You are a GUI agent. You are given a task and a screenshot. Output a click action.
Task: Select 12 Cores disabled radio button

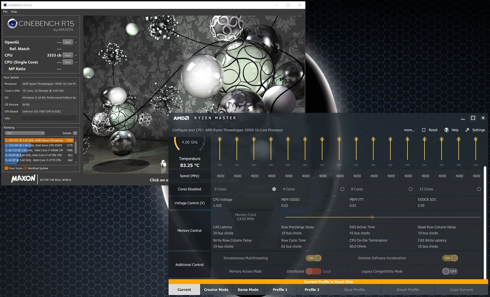479,189
